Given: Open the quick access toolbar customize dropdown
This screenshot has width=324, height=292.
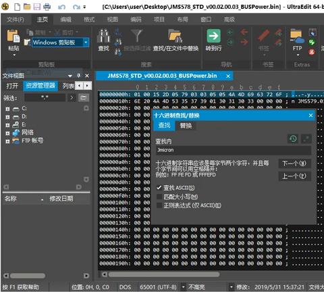Looking at the screenshot, I should (x=84, y=7).
